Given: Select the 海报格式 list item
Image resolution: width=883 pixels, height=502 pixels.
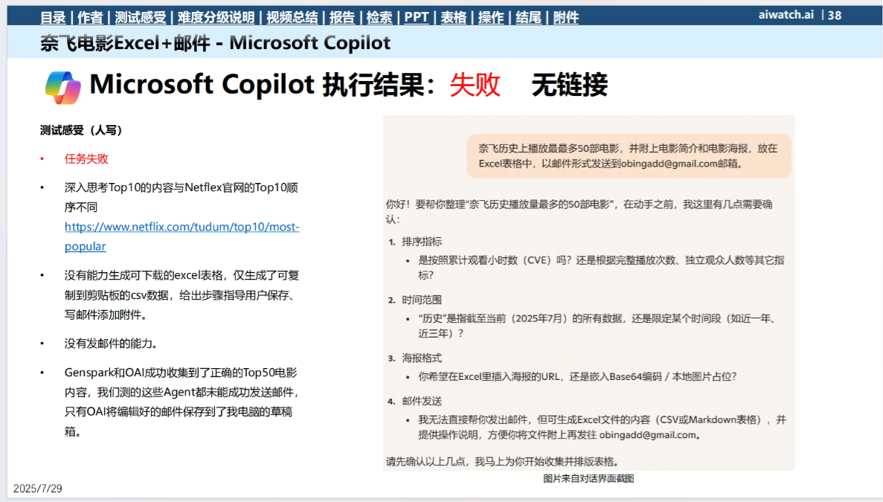Looking at the screenshot, I should [x=422, y=358].
